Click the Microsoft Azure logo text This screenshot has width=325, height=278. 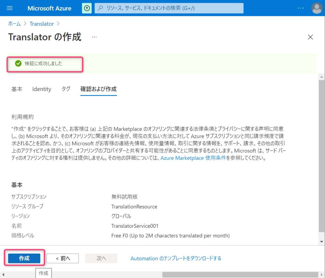click(x=49, y=8)
